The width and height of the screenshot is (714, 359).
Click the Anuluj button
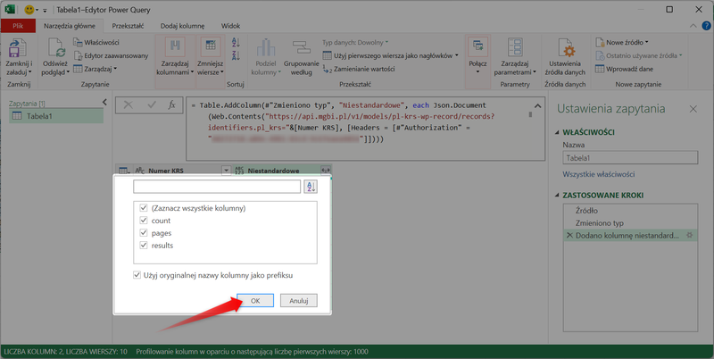click(x=299, y=301)
